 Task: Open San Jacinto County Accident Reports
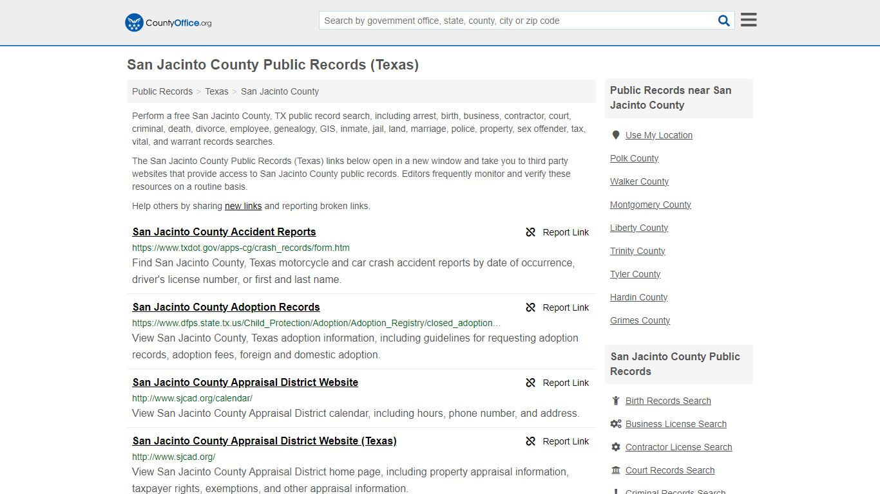click(224, 232)
